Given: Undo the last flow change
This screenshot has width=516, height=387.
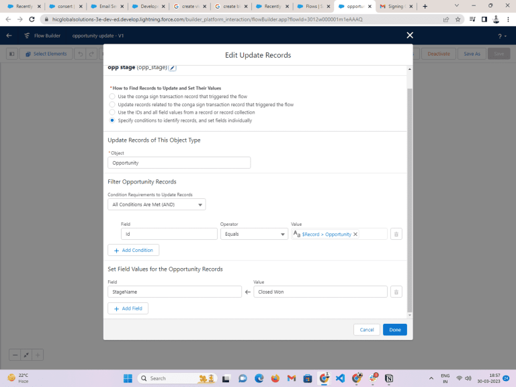Looking at the screenshot, I should [81, 54].
